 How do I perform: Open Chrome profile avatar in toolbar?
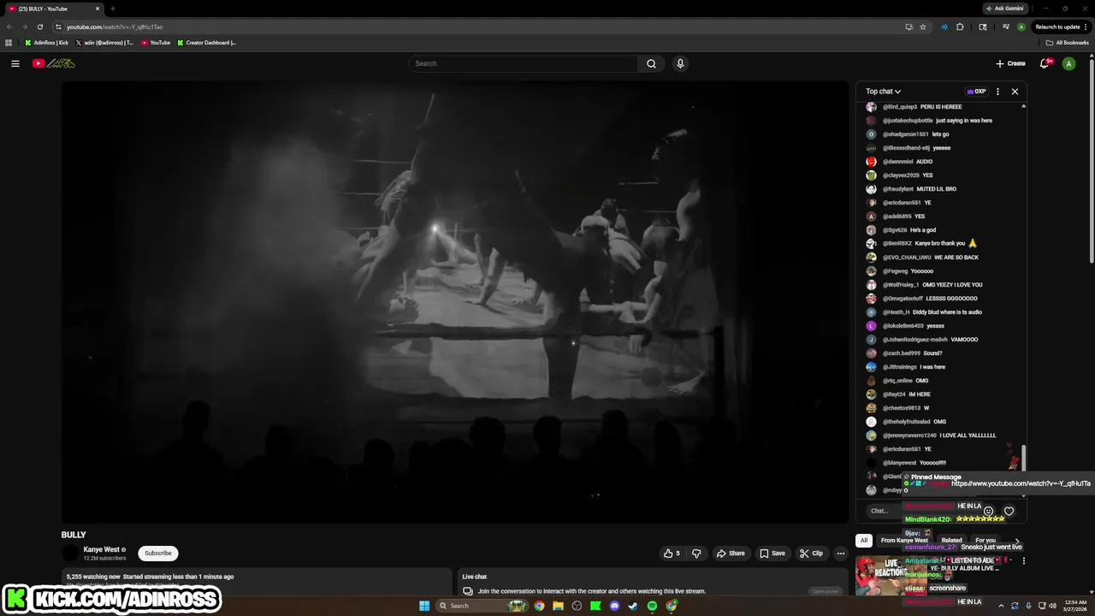(x=1021, y=27)
